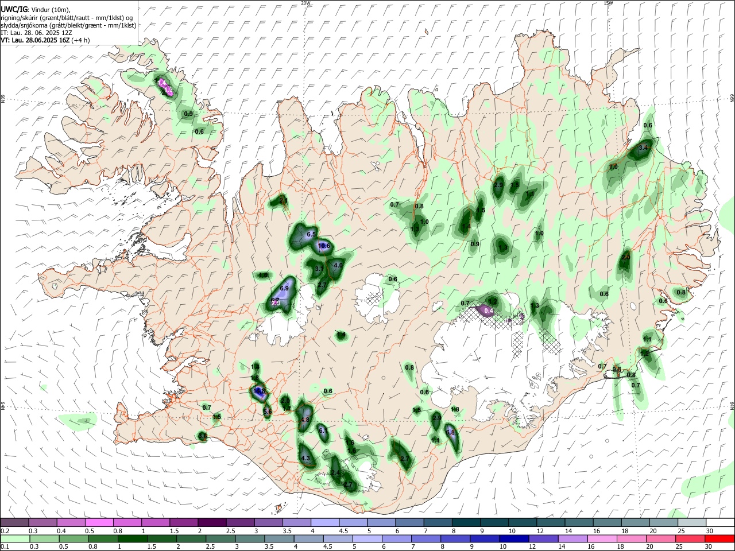The height and width of the screenshot is (551, 735).
Task: Click the UWC/IG title text
Action: [14, 9]
